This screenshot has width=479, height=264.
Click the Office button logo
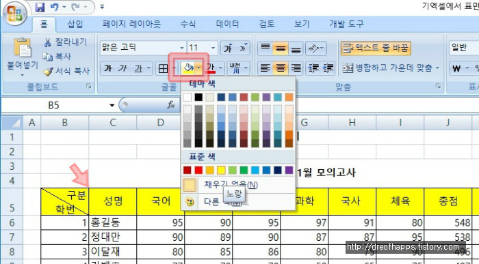pos(14,14)
